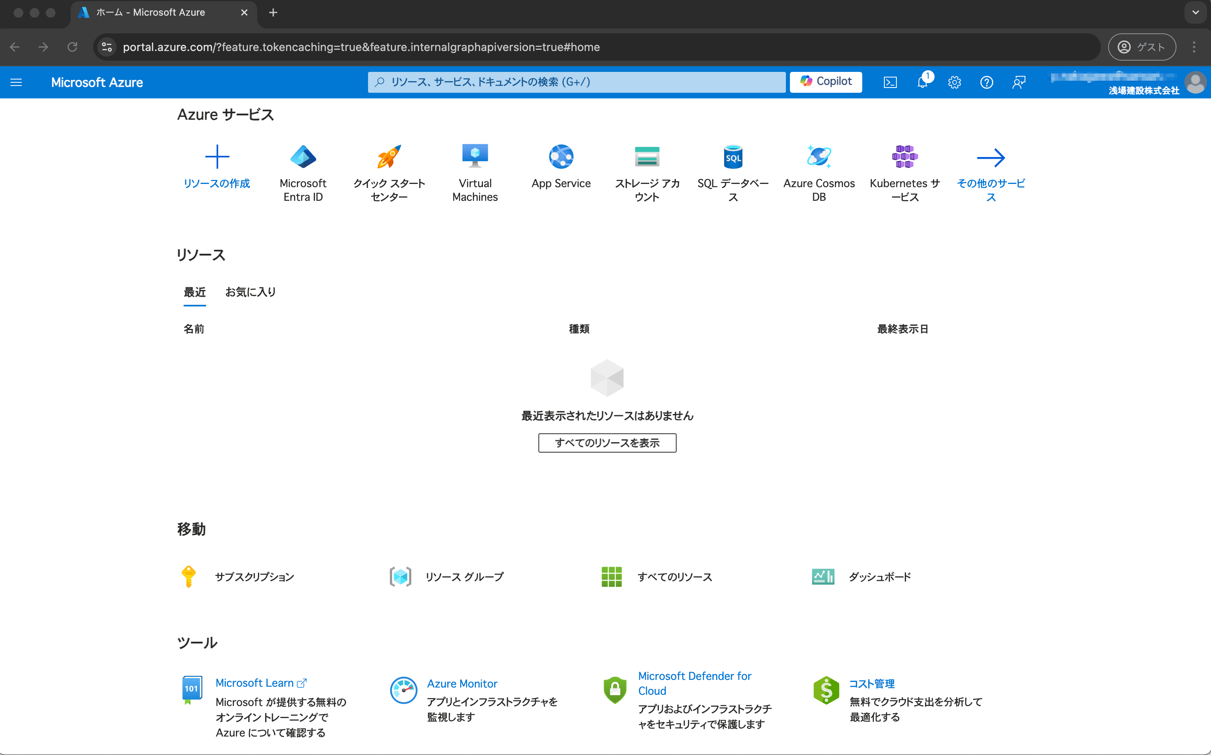Image resolution: width=1211 pixels, height=755 pixels.
Task: Open the browser three-dot menu
Action: click(x=1194, y=47)
